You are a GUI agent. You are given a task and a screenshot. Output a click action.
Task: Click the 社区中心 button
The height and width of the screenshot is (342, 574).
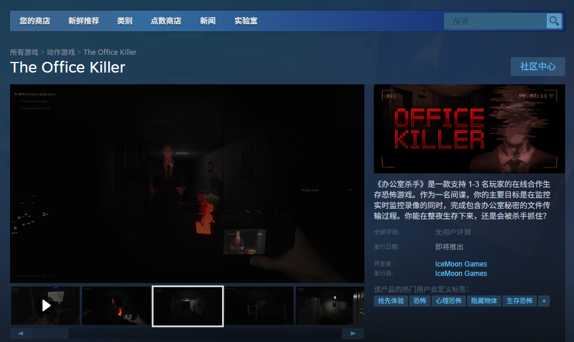coord(537,67)
